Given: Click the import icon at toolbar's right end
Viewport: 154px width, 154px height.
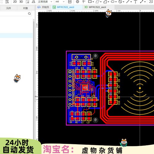Looking at the screenshot, I should point(151,2).
